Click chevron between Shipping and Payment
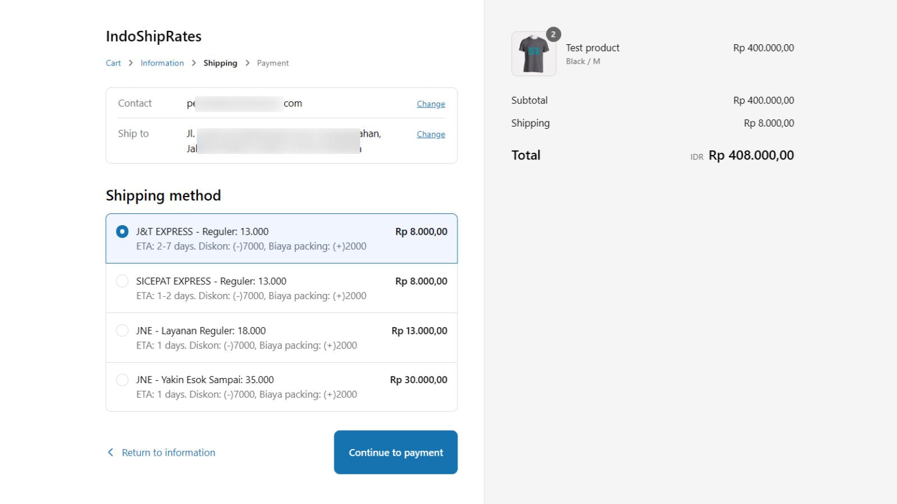This screenshot has height=504, width=897. point(247,63)
